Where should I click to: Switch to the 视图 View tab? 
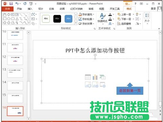(x=101, y=9)
